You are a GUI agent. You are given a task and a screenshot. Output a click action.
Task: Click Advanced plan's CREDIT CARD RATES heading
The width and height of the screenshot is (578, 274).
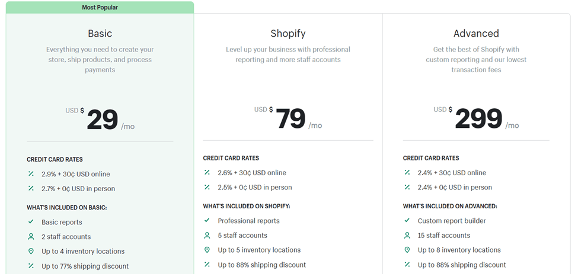(431, 158)
